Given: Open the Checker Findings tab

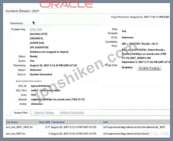Looking at the screenshot, I should (x=44, y=113).
